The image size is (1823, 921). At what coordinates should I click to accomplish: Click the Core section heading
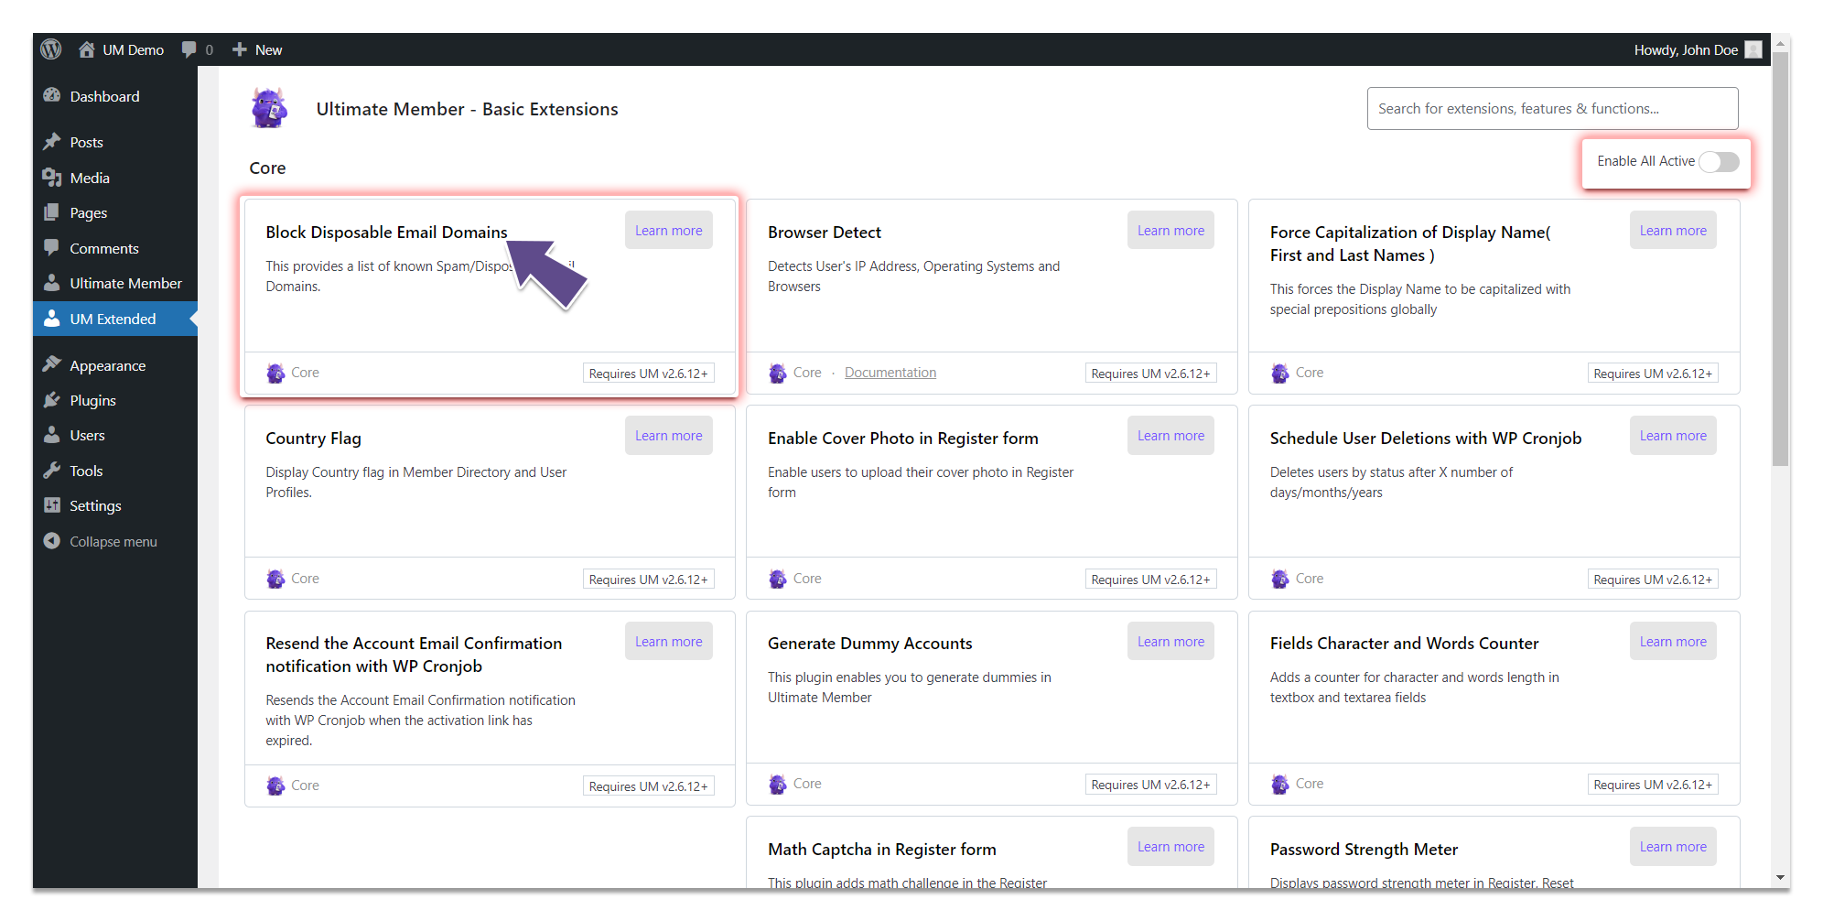coord(267,168)
